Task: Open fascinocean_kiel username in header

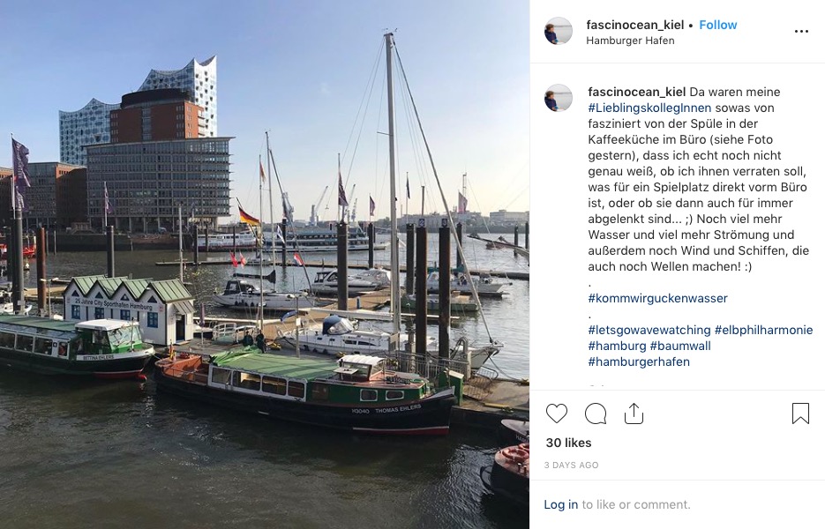Action: click(635, 25)
